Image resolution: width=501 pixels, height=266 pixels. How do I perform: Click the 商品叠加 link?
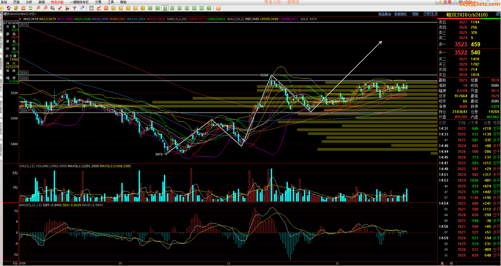click(x=385, y=14)
